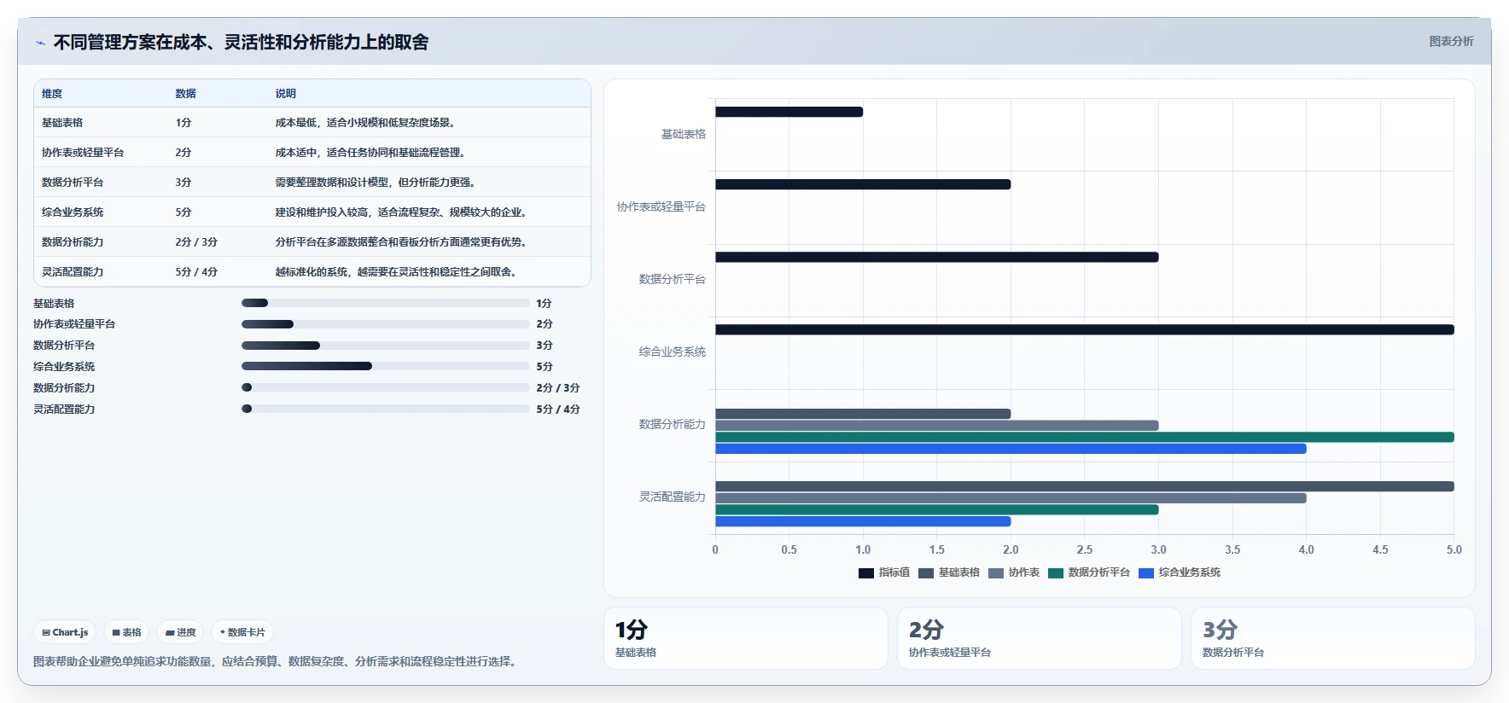
Task: Click the panel title 不同管理方案在成本…
Action: pos(241,42)
